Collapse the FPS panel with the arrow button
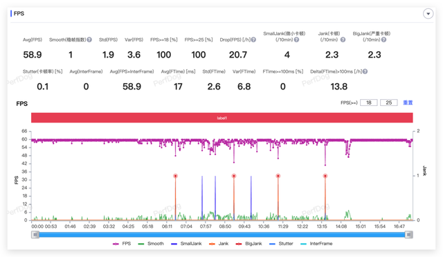This screenshot has height=257, width=443. tap(428, 14)
